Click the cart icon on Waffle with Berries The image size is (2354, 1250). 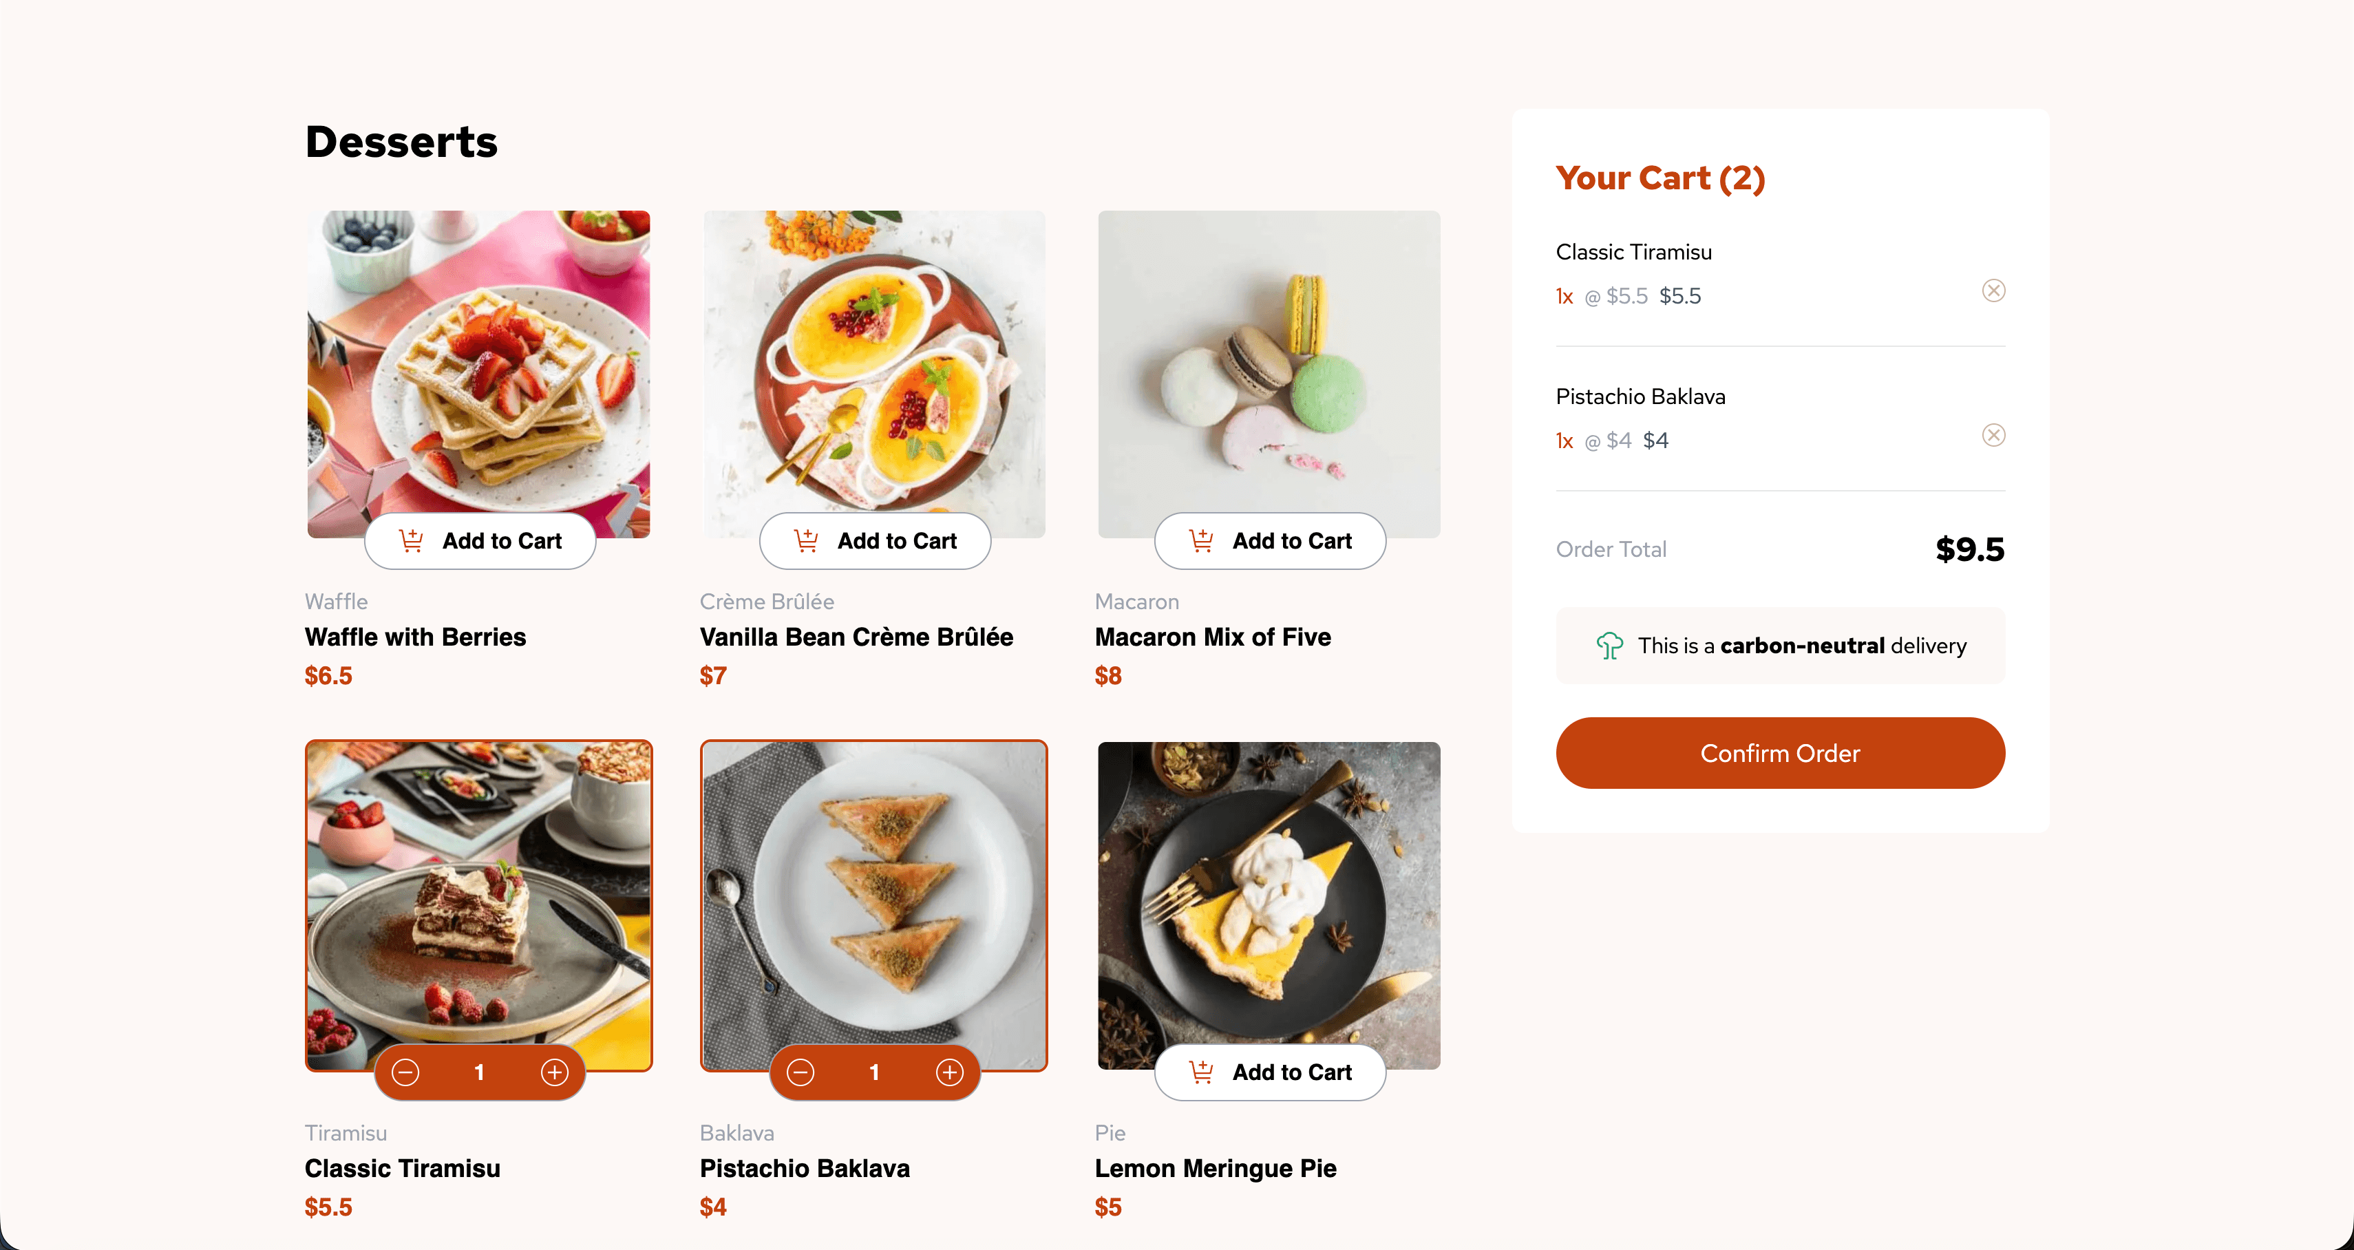[411, 540]
